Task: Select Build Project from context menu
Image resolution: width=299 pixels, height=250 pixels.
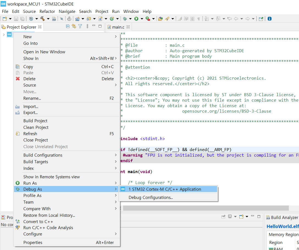Action: click(x=67, y=121)
